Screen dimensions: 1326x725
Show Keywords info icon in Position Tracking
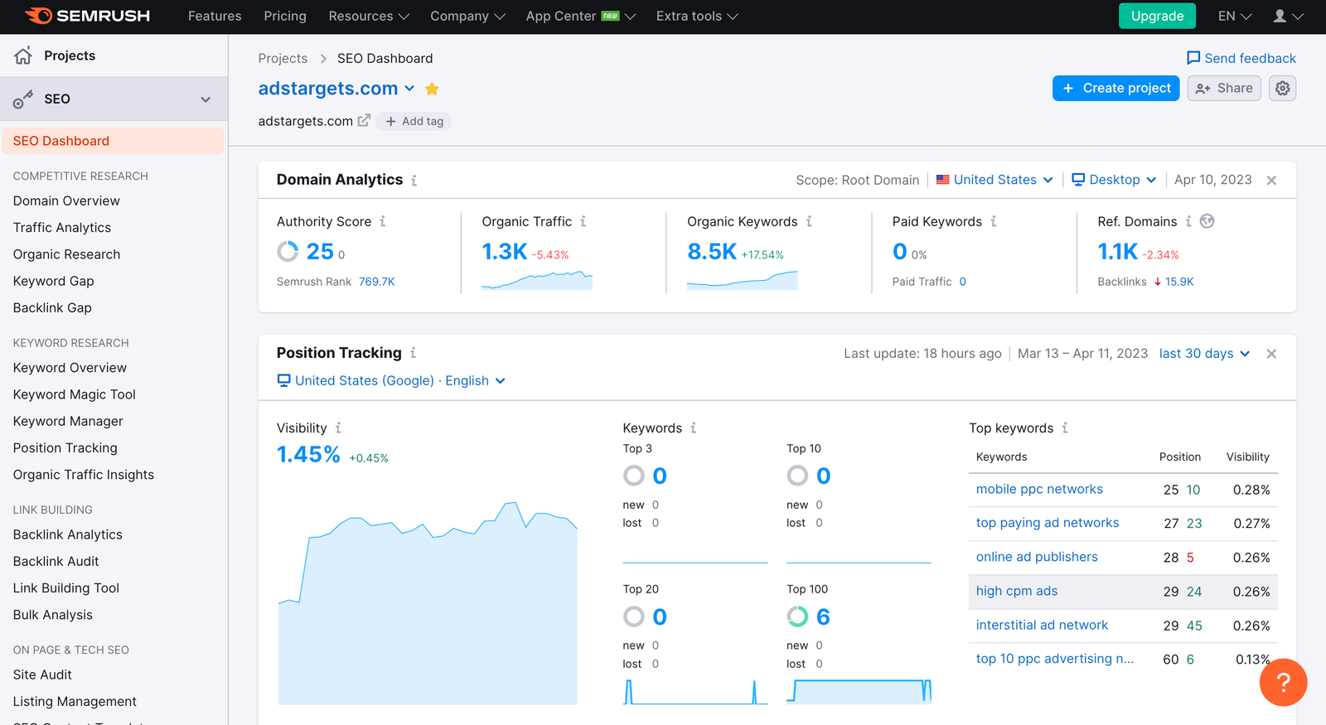tap(693, 428)
